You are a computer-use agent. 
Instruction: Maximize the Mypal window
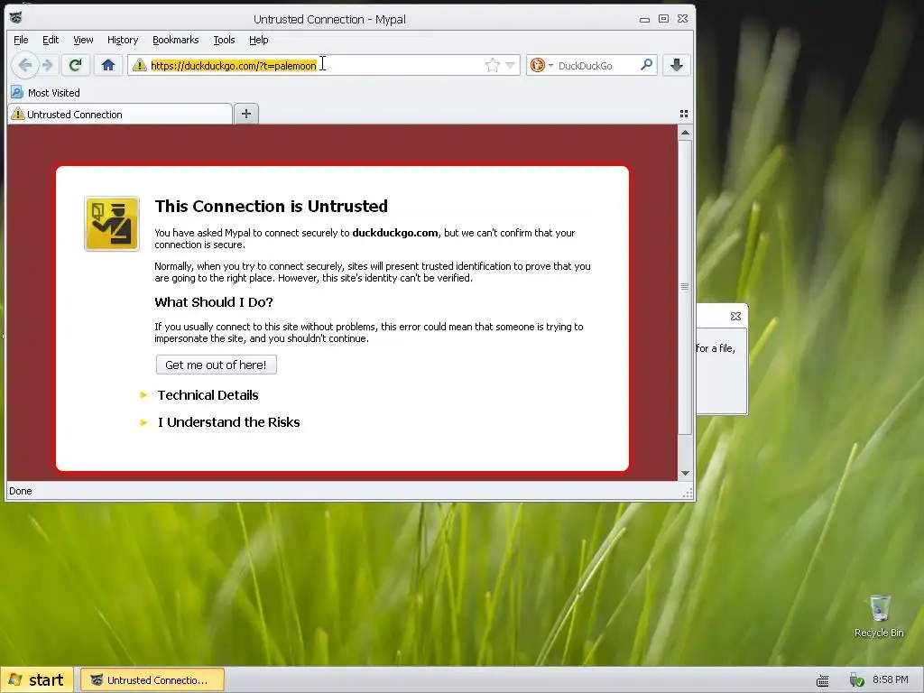663,19
